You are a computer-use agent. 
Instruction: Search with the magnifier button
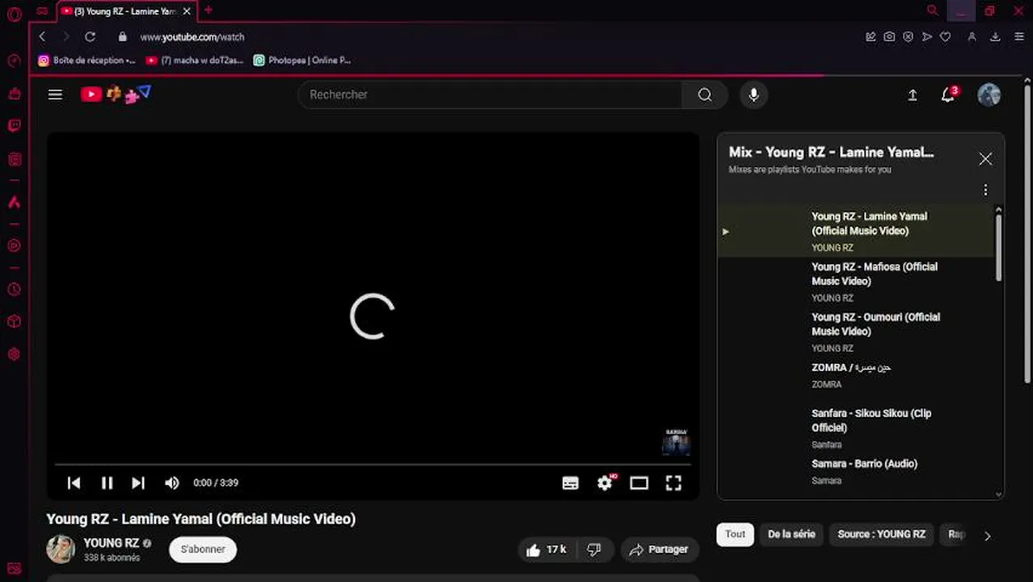click(x=705, y=95)
